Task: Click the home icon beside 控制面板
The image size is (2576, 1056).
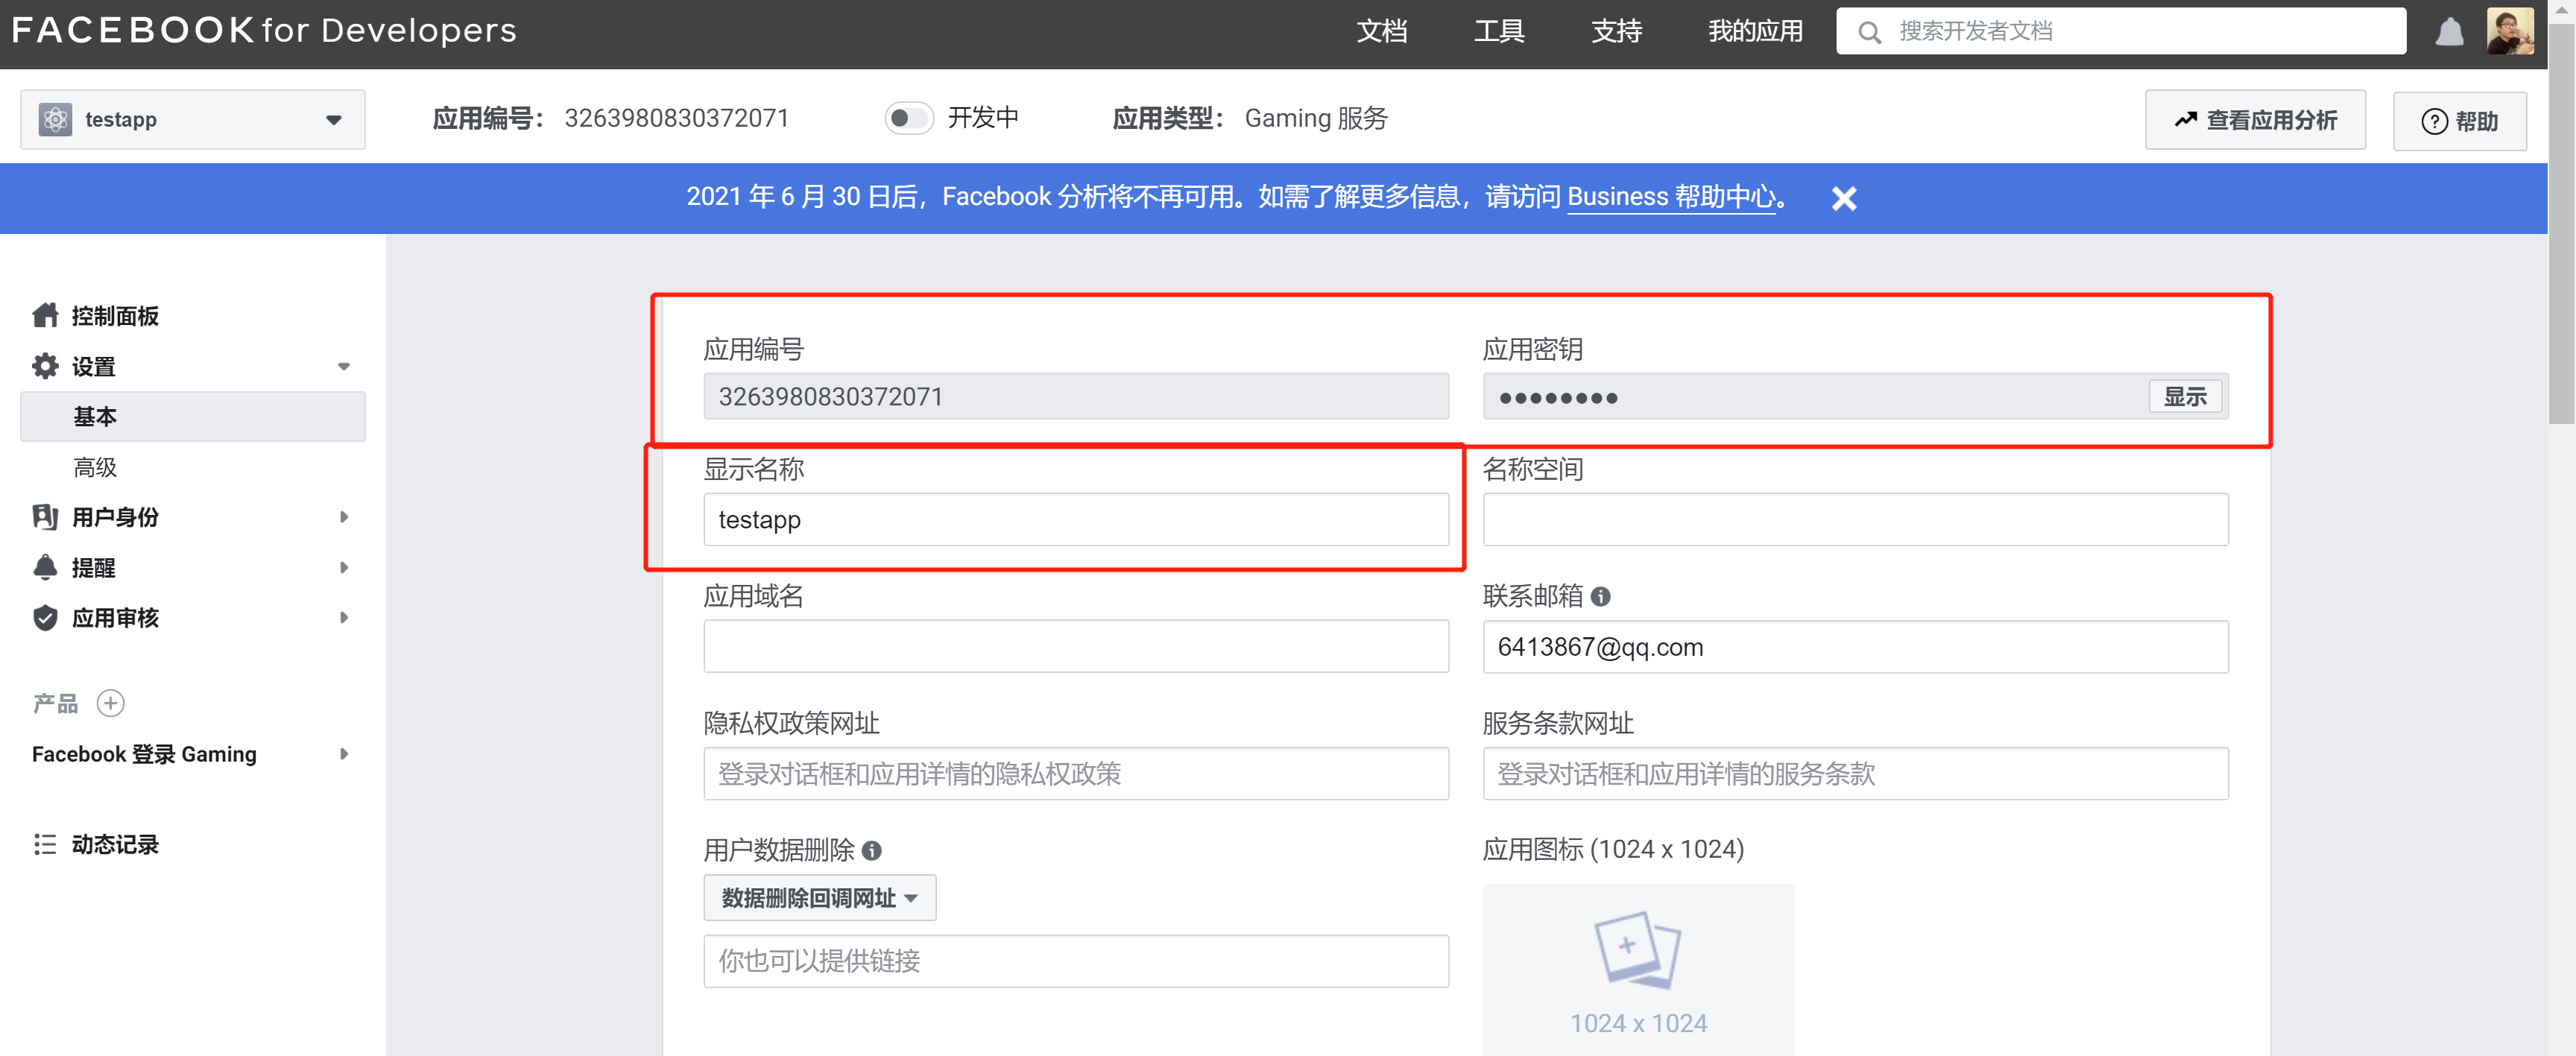Action: (45, 316)
